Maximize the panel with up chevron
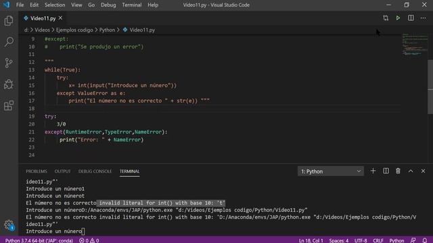 [411, 171]
